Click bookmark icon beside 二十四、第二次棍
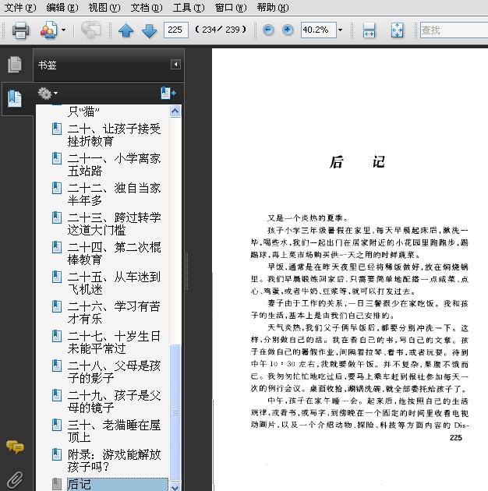The height and width of the screenshot is (491, 488). click(x=57, y=247)
